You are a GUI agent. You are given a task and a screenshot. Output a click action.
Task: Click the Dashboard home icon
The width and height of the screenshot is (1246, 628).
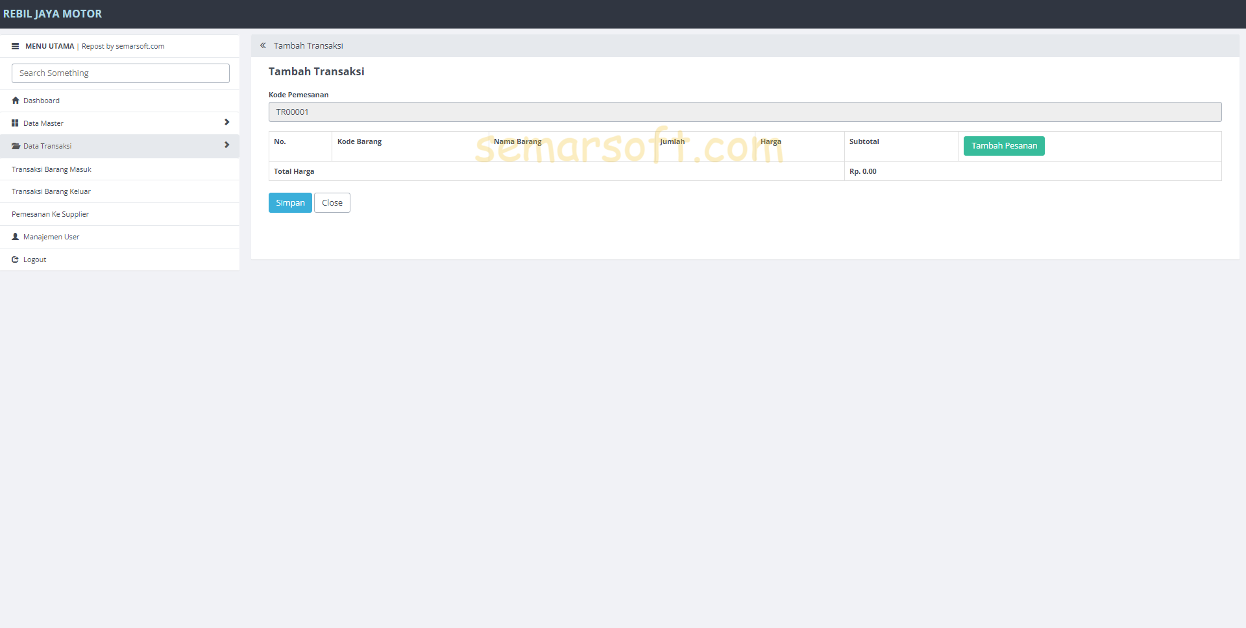15,100
